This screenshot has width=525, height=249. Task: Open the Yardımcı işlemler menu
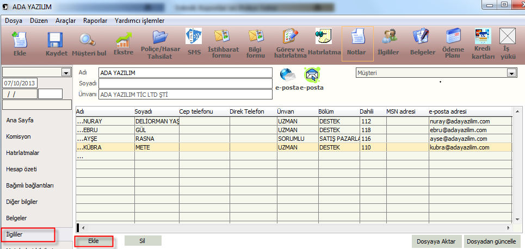pos(139,21)
